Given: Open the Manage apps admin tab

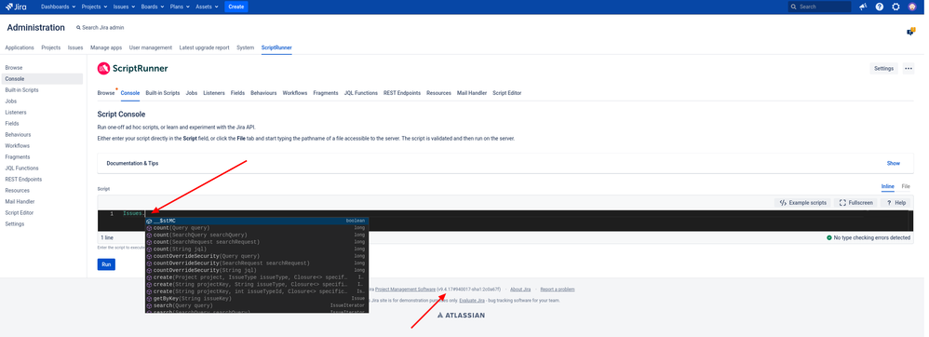Looking at the screenshot, I should tap(106, 47).
